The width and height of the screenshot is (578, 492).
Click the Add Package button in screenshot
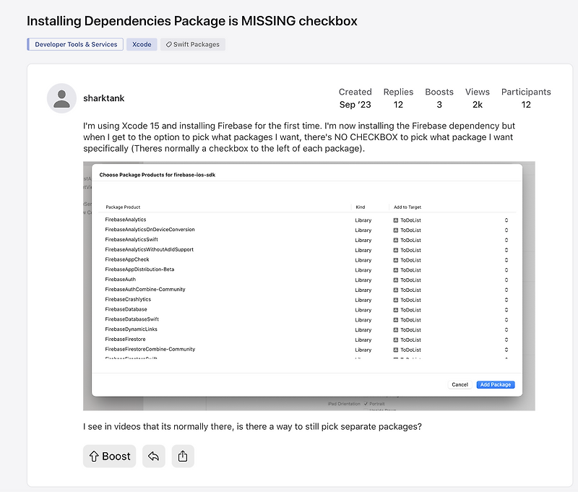click(x=496, y=384)
